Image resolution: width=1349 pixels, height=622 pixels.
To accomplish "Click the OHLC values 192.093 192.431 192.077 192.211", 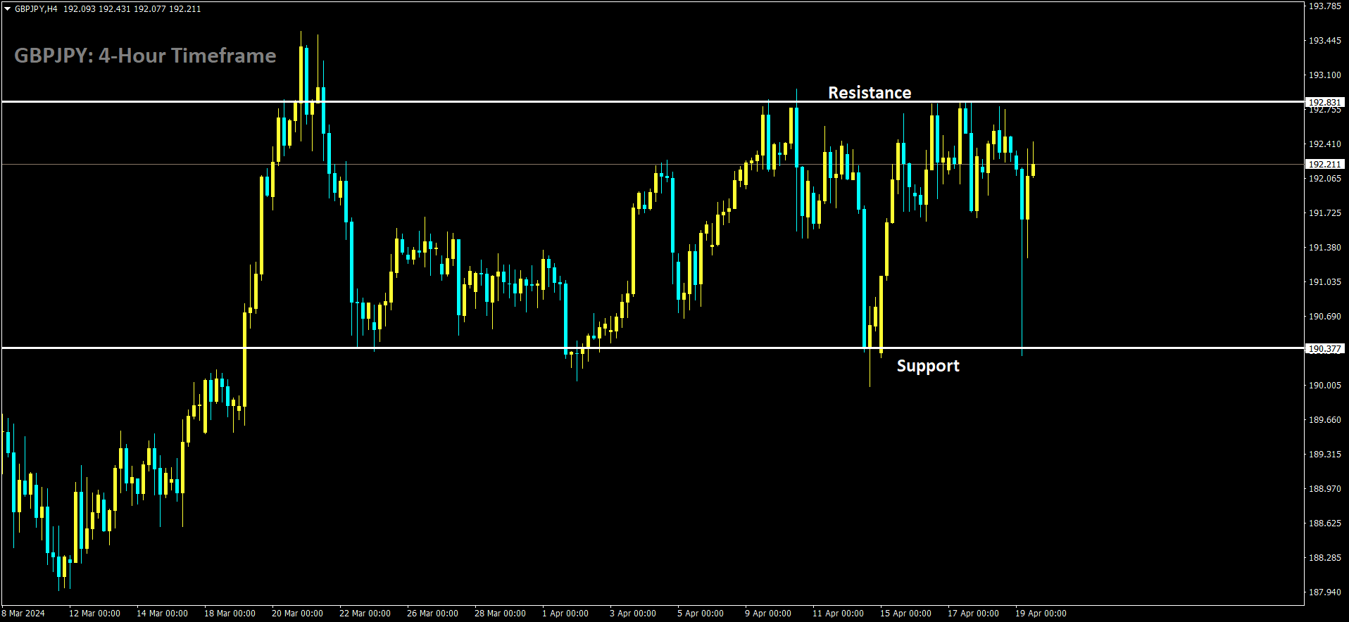I will (x=132, y=9).
